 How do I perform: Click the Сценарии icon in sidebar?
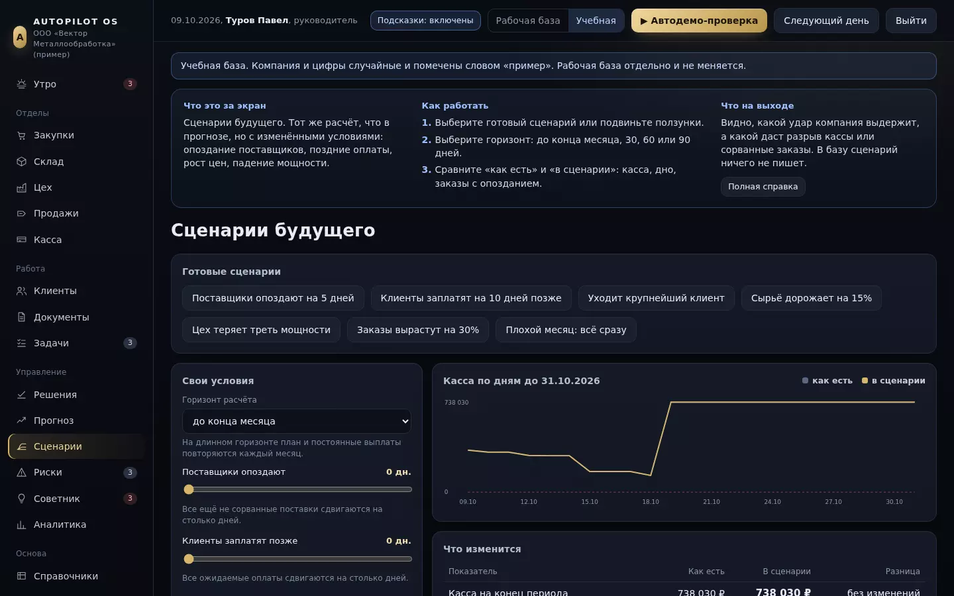click(21, 446)
